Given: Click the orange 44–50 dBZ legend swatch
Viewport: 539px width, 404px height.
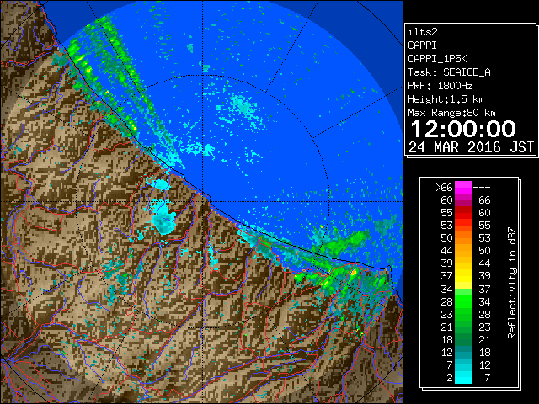Looking at the screenshot, I should (463, 251).
